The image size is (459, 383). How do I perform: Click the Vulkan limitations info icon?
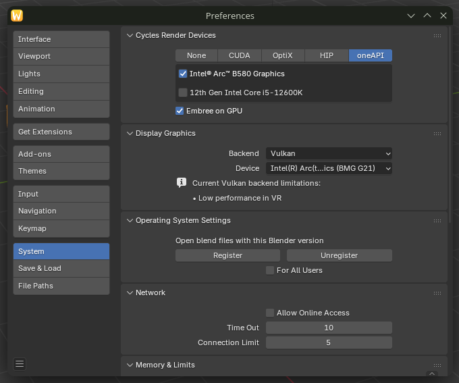coord(182,183)
